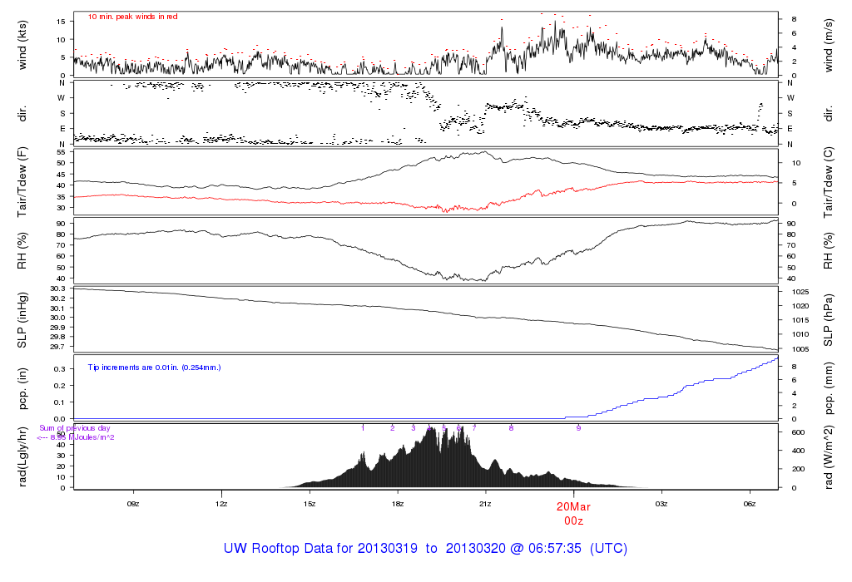
Task: Click the purple hour marker '1' in radiation panel
Action: pyautogui.click(x=363, y=428)
